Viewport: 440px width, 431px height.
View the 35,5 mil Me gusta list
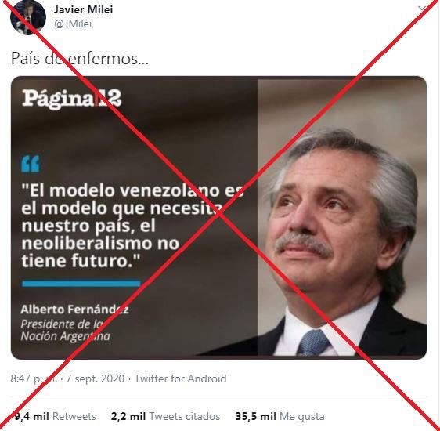pyautogui.click(x=280, y=416)
